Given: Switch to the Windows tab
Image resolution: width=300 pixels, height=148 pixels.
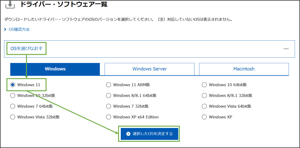Looking at the screenshot, I should click(55, 69).
